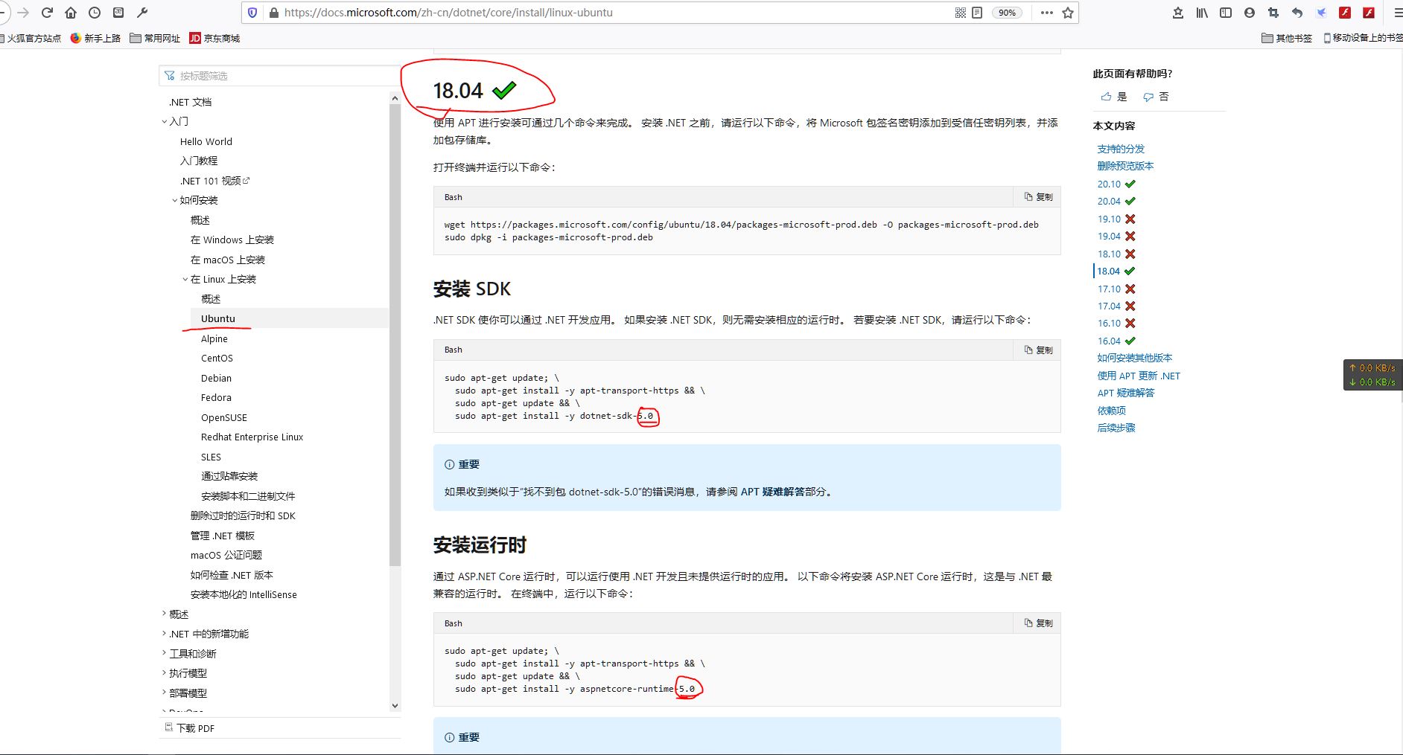Viewport: 1403px width, 755px height.
Task: Select the screenshot crop tool icon
Action: pyautogui.click(x=1272, y=13)
